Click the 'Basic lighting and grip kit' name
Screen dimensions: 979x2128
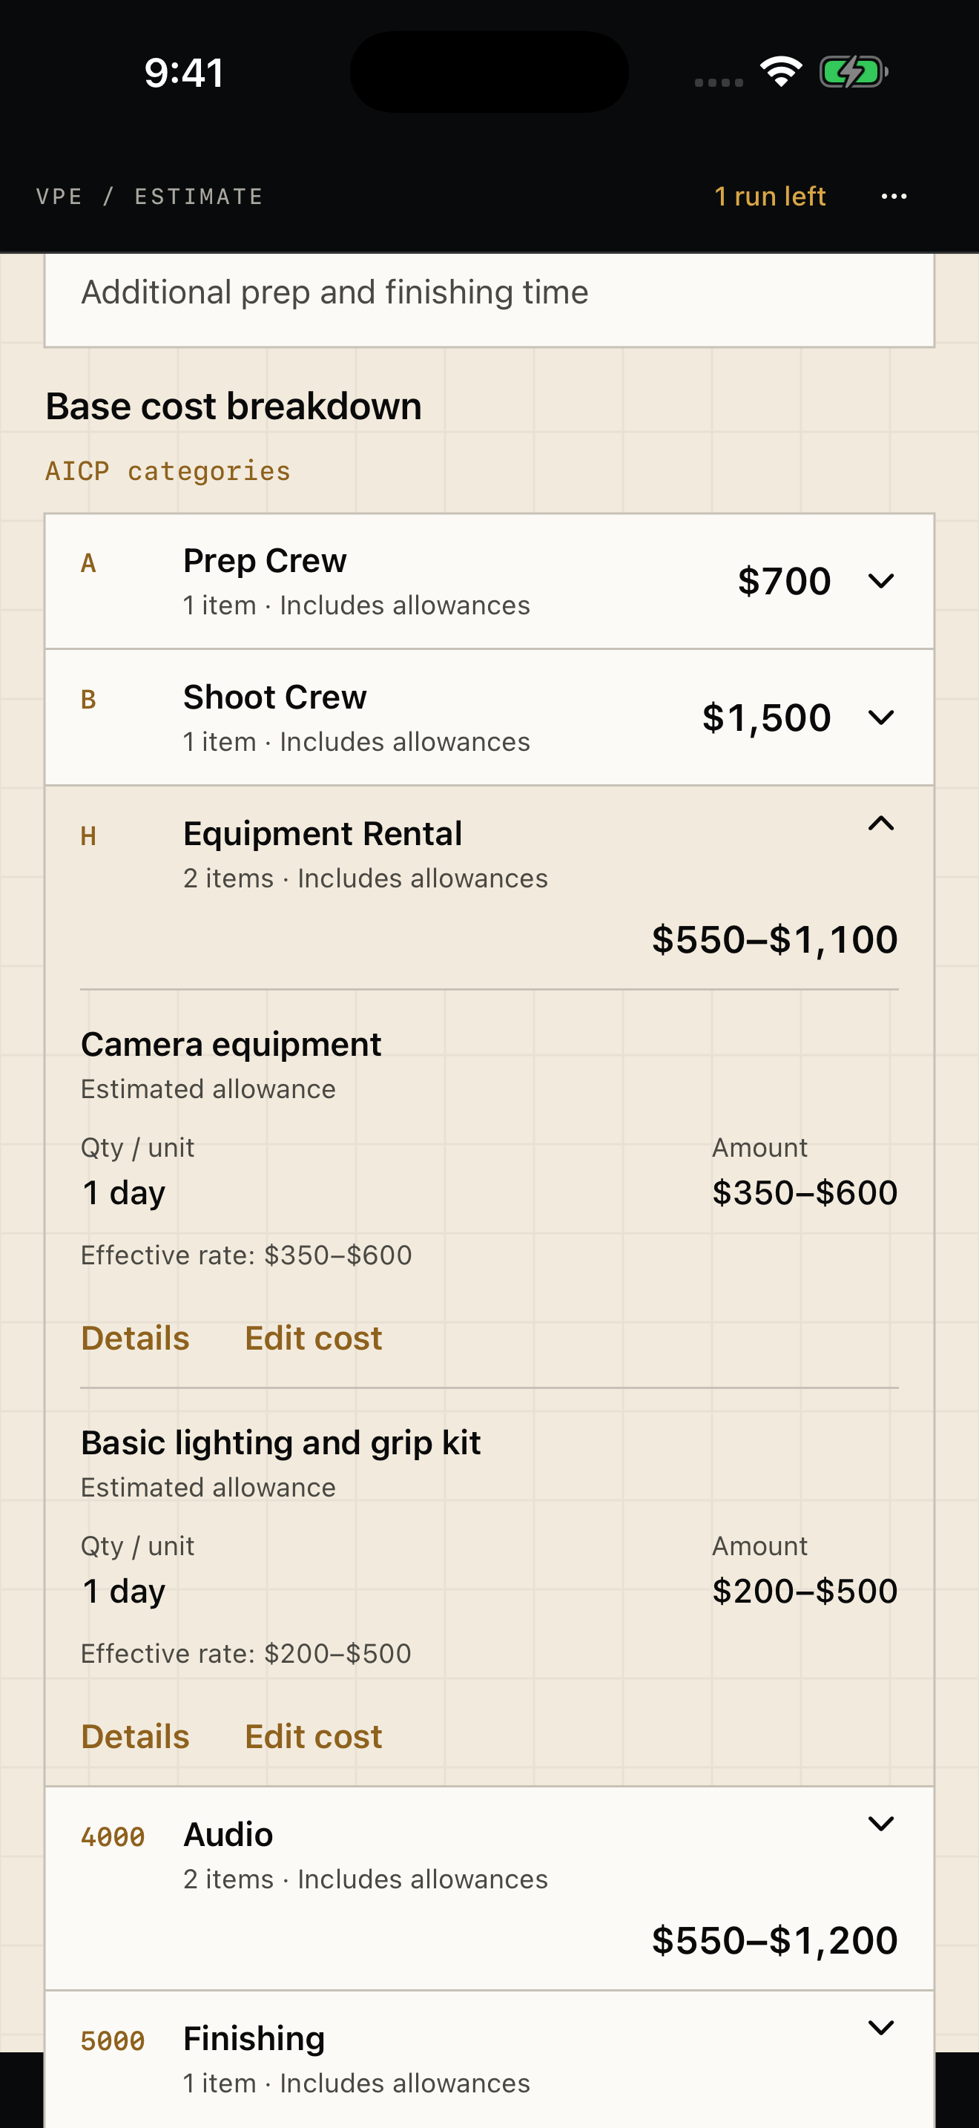pos(280,1442)
